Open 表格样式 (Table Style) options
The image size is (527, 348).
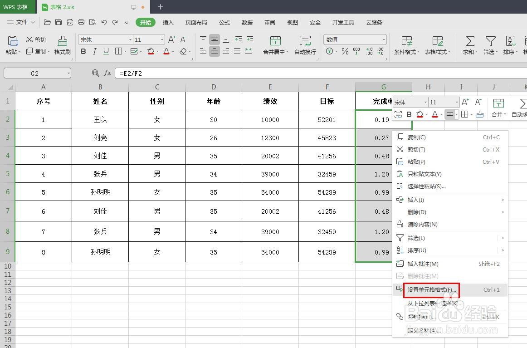[x=436, y=45]
